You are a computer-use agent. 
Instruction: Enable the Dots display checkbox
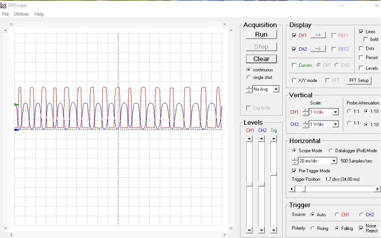click(361, 48)
